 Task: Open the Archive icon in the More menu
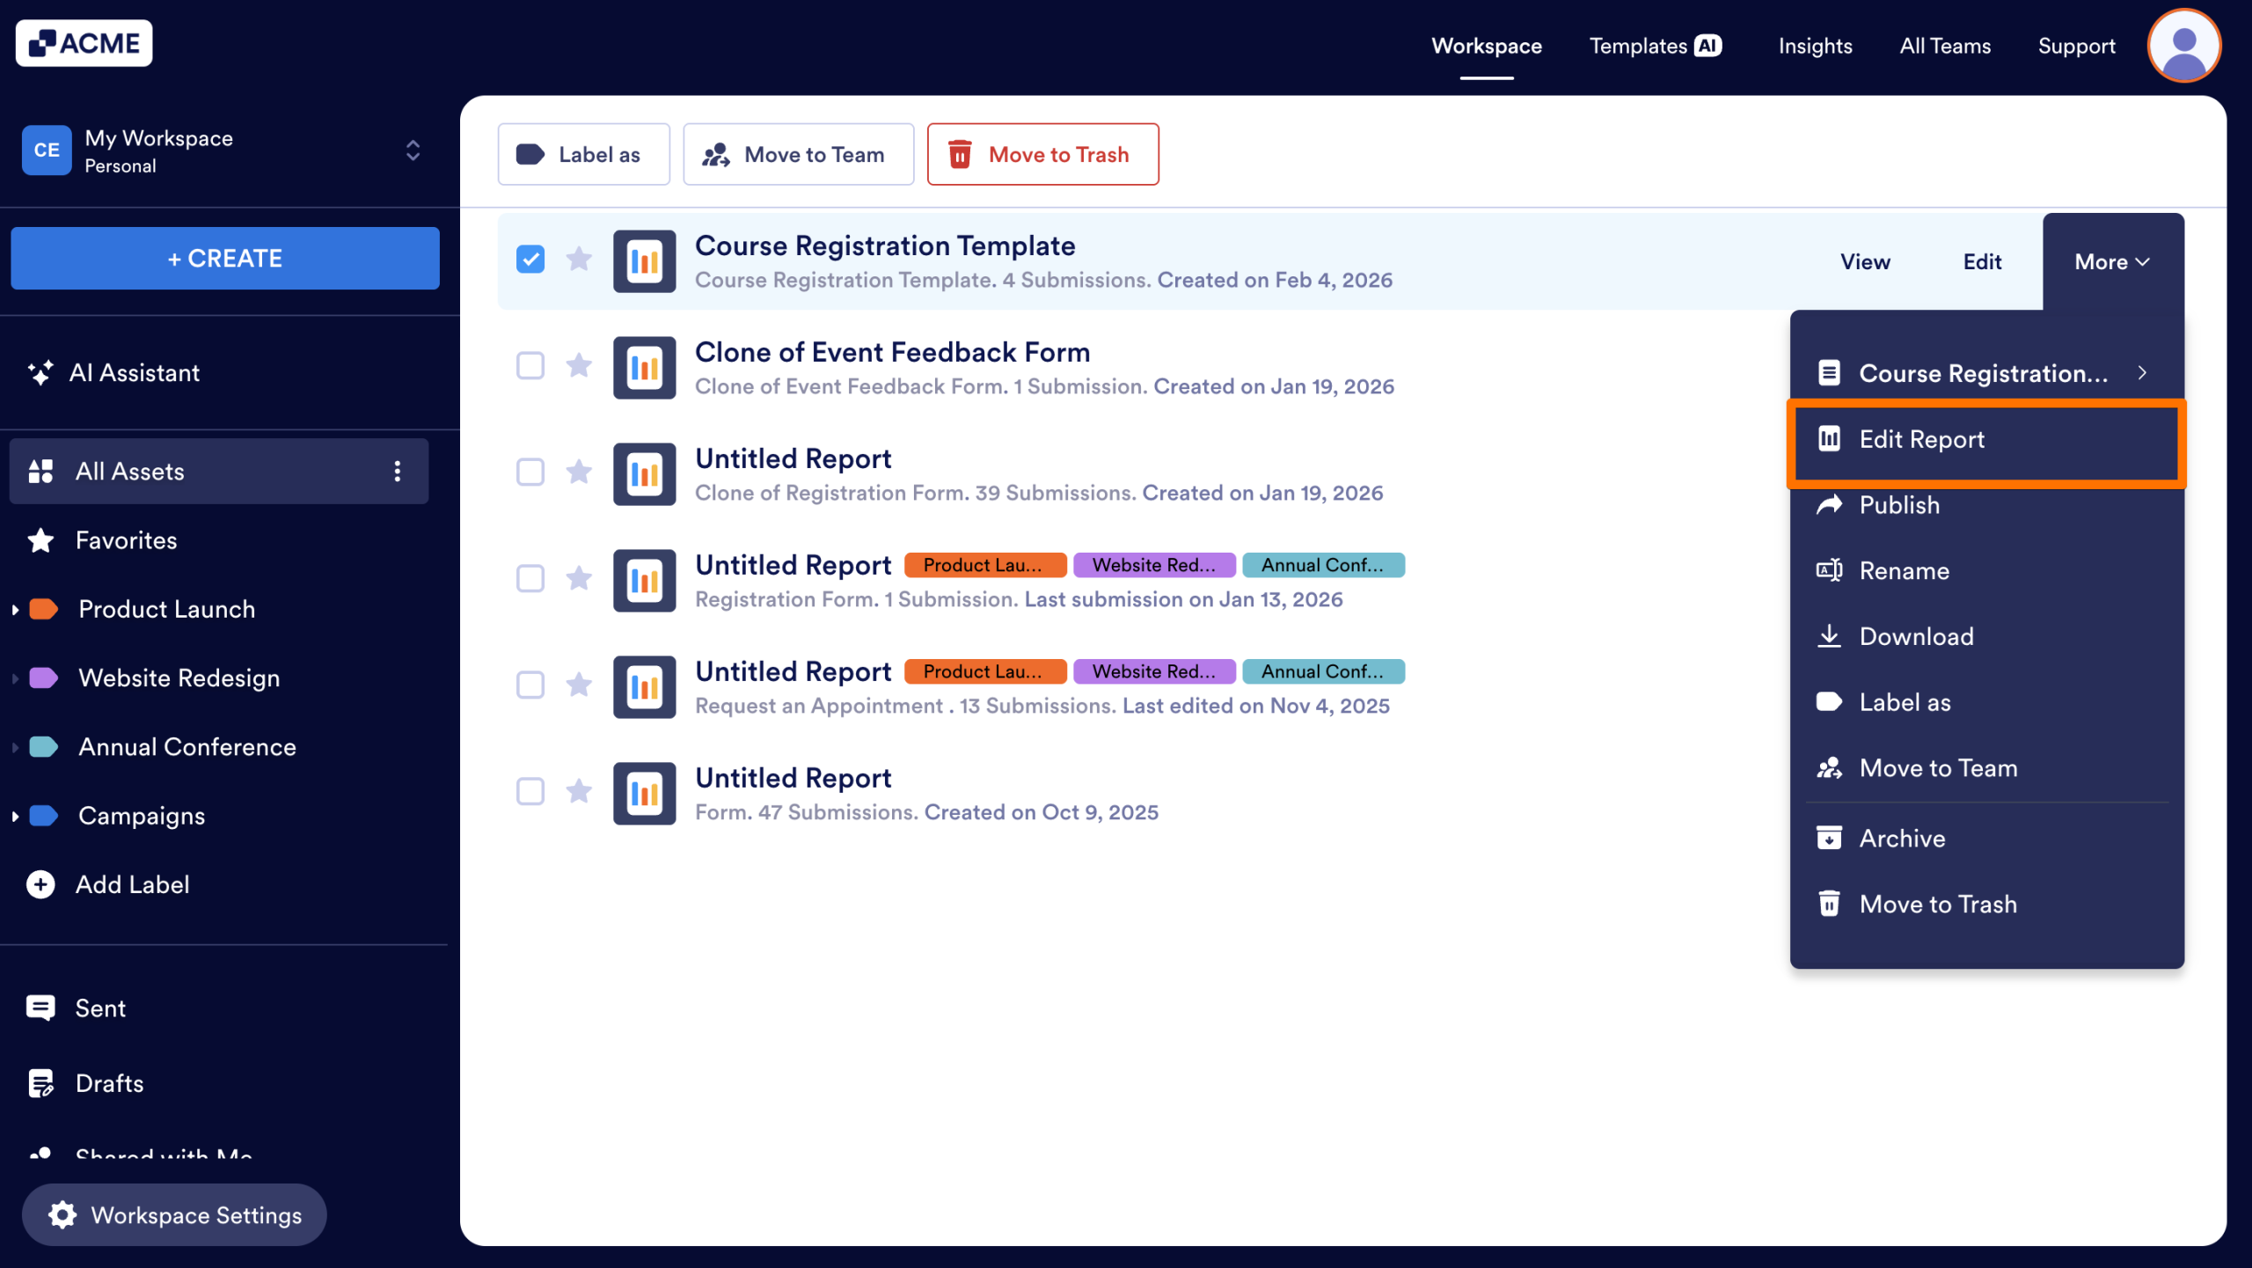(x=1831, y=837)
